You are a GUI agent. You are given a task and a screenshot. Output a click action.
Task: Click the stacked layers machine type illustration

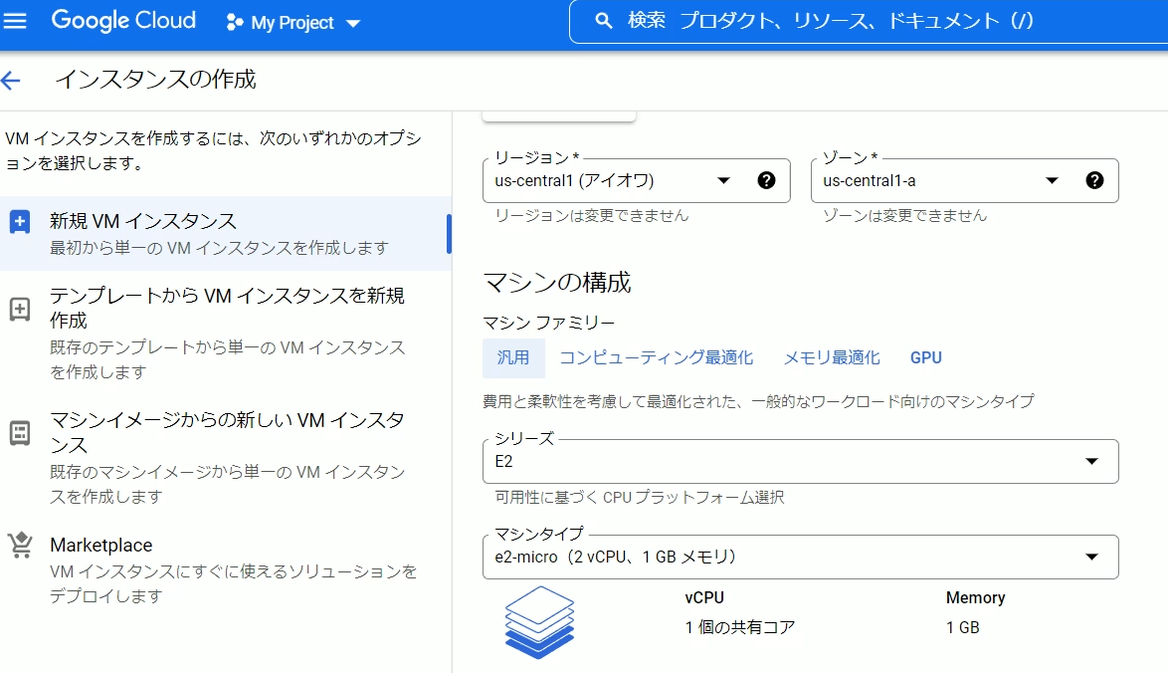click(x=538, y=622)
